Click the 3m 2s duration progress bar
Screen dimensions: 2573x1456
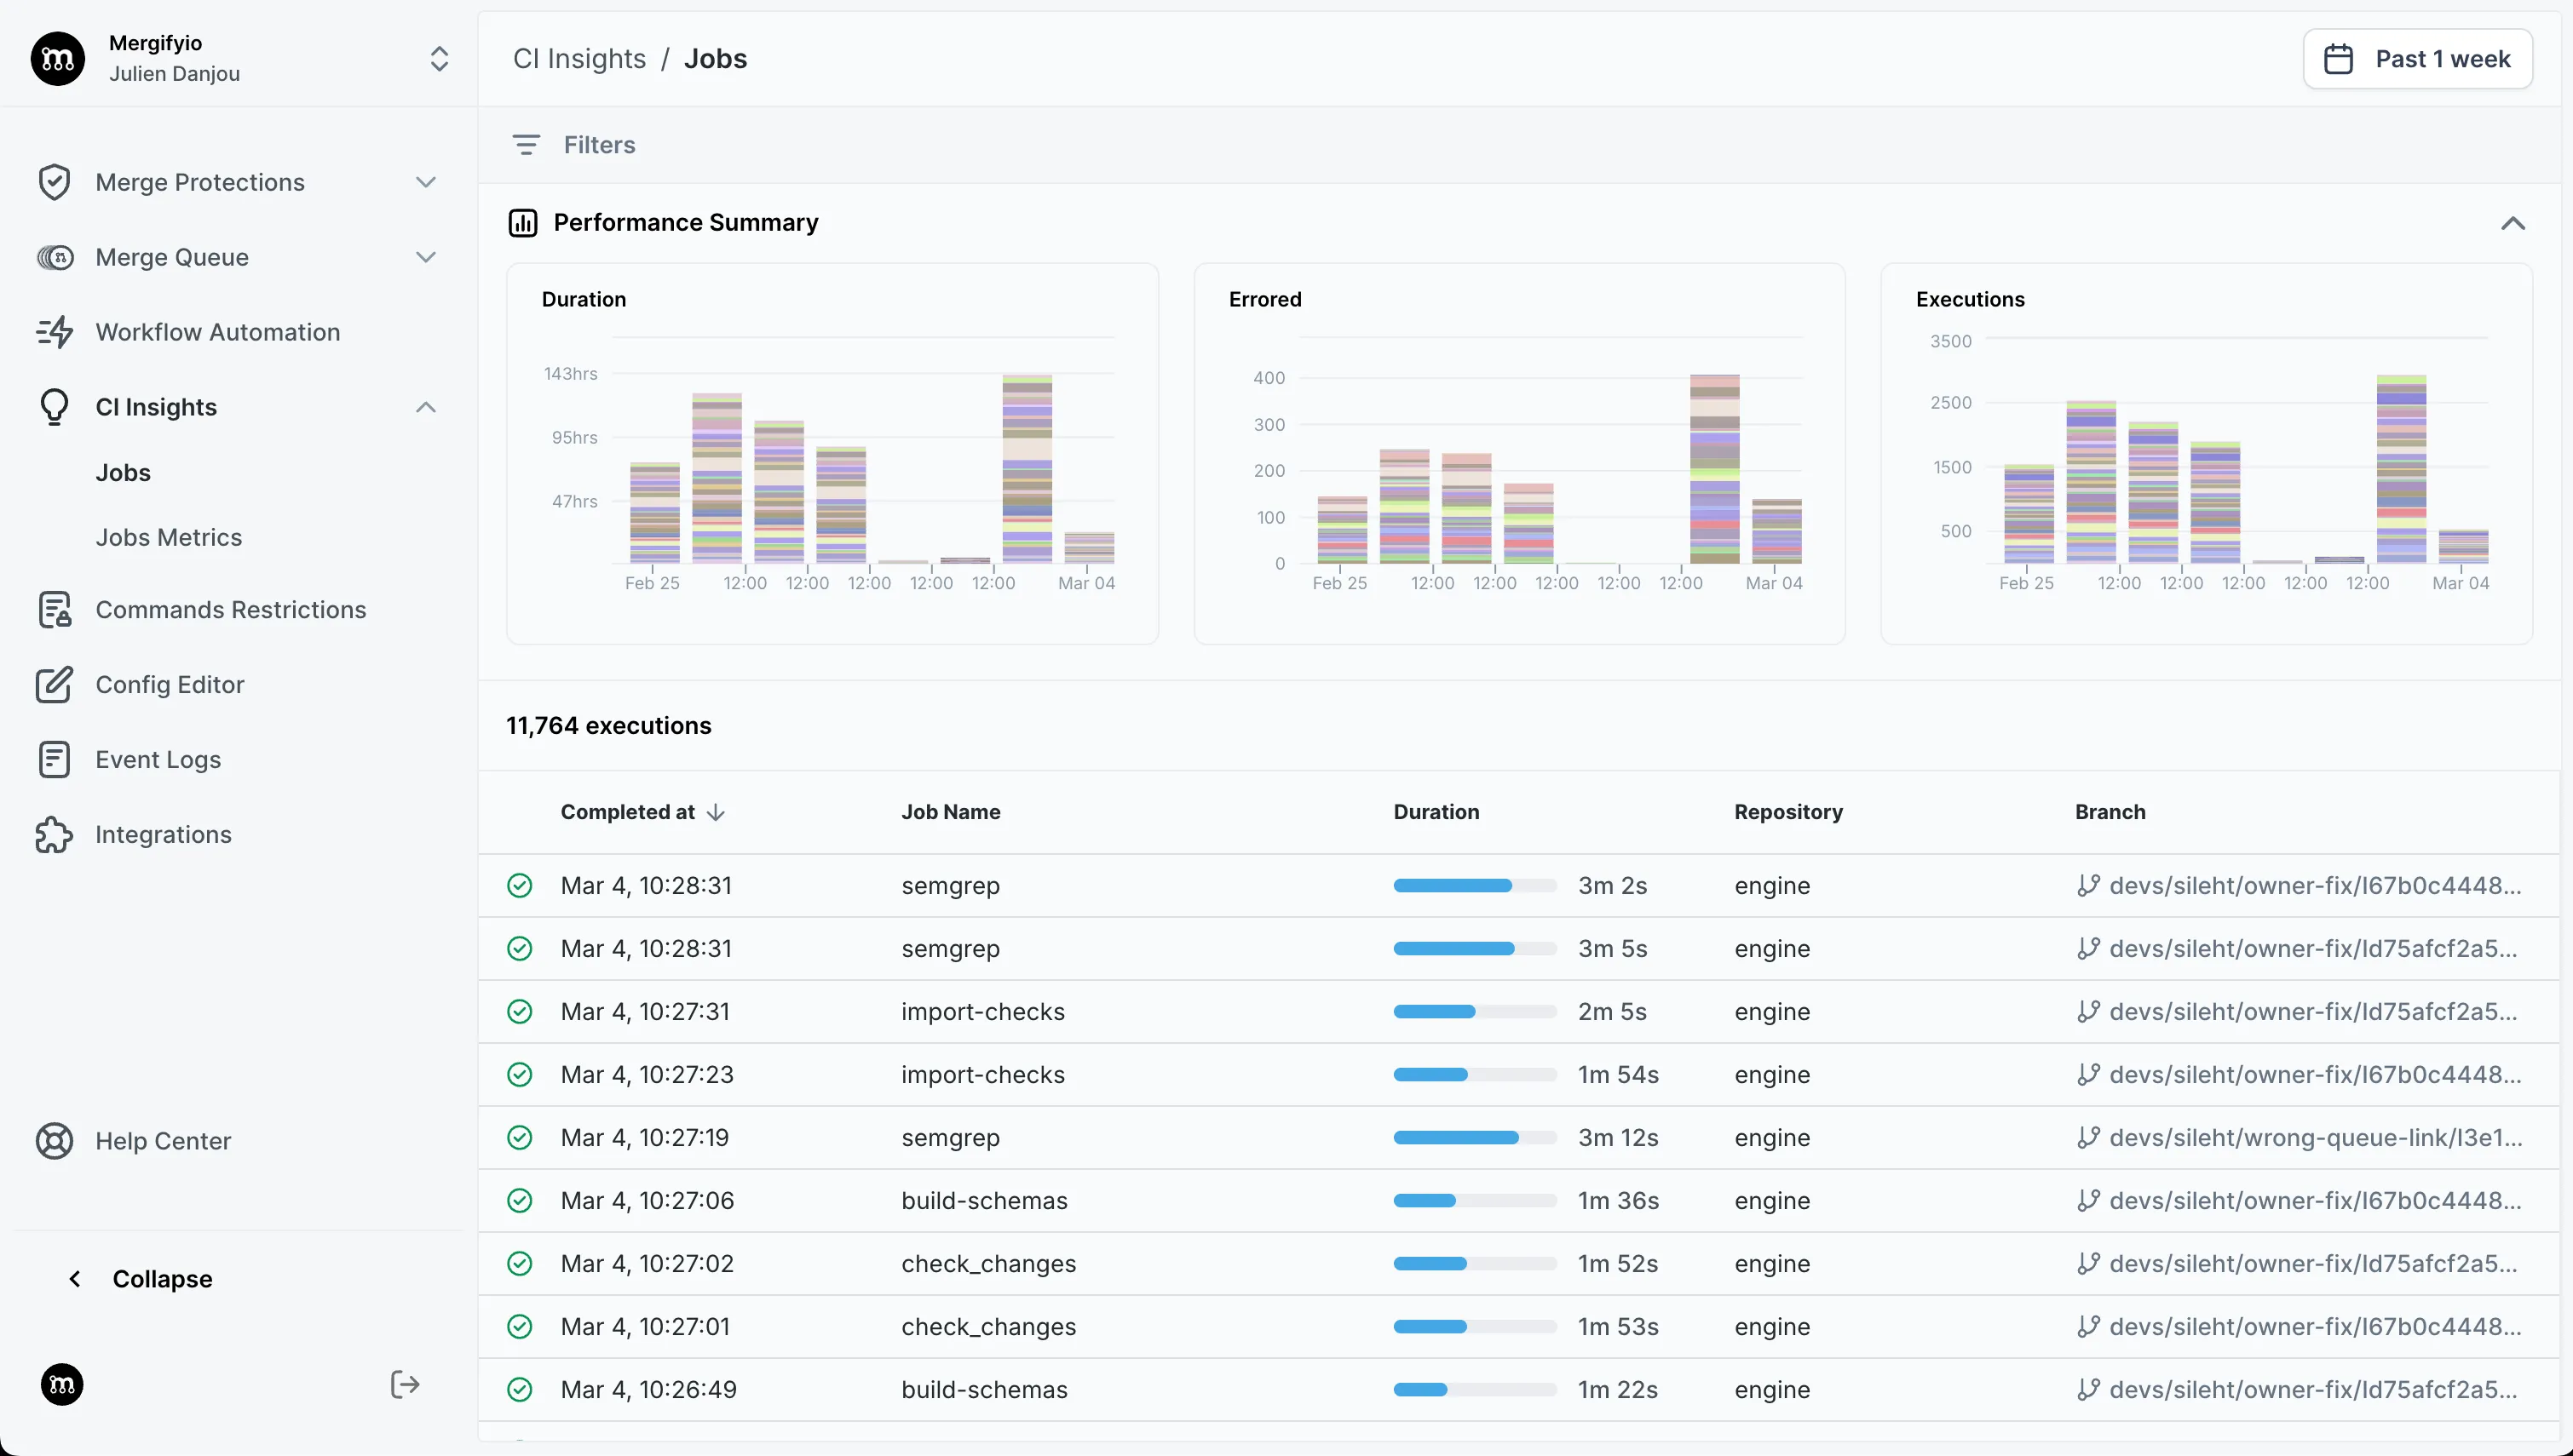point(1475,886)
